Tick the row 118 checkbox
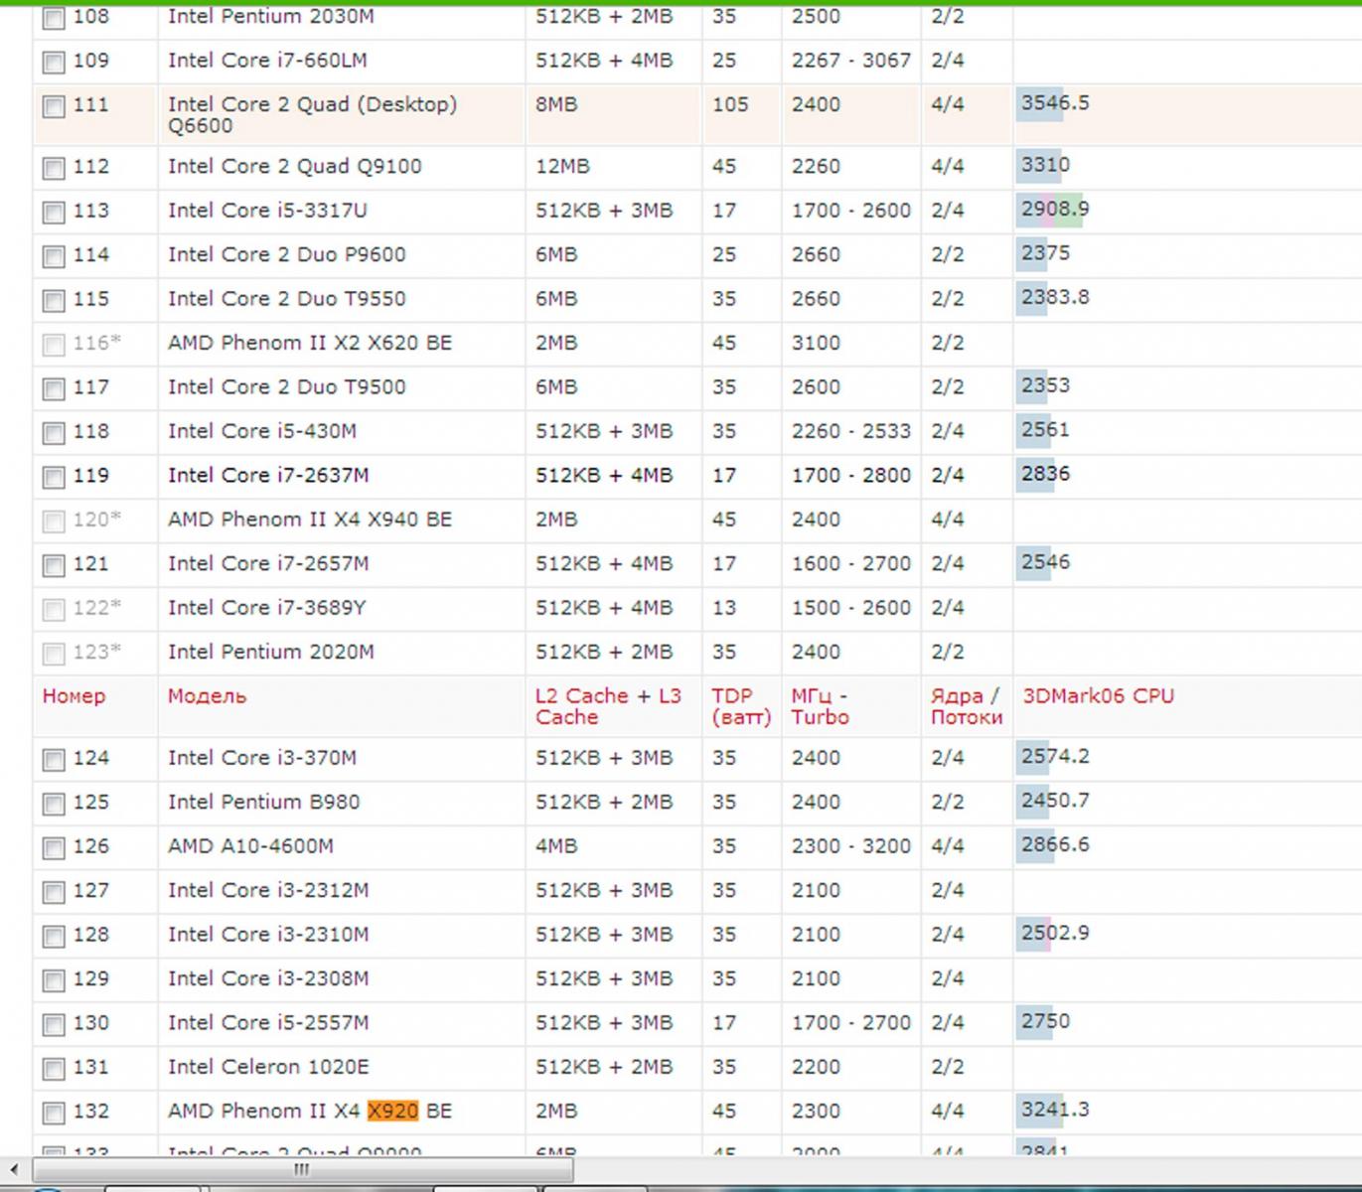This screenshot has height=1192, width=1362. [x=54, y=433]
